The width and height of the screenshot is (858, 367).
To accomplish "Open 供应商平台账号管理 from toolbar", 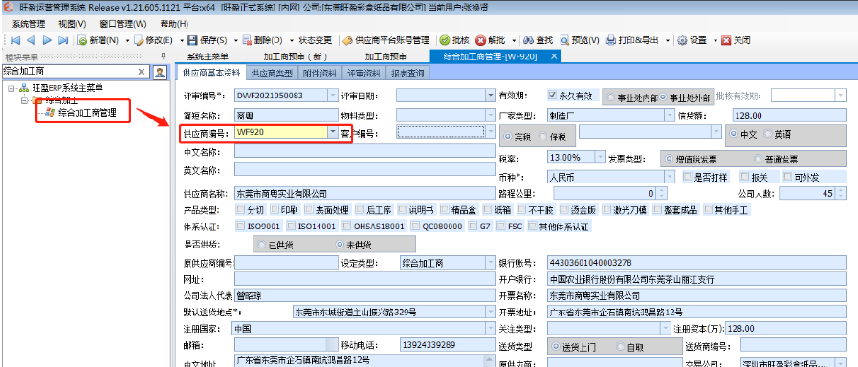I will (386, 40).
